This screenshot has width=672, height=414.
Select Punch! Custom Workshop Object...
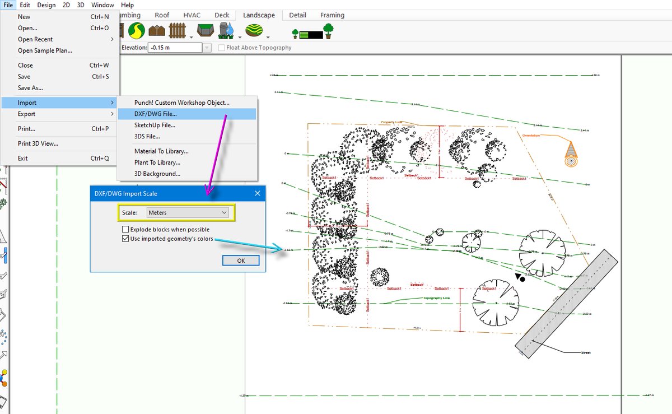pos(187,103)
